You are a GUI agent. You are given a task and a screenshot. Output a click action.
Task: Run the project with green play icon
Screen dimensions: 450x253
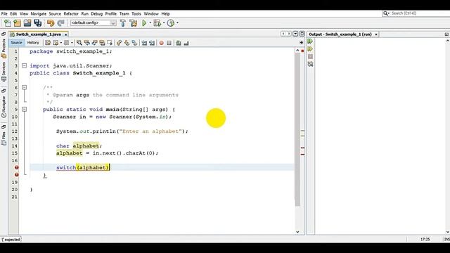(x=144, y=23)
